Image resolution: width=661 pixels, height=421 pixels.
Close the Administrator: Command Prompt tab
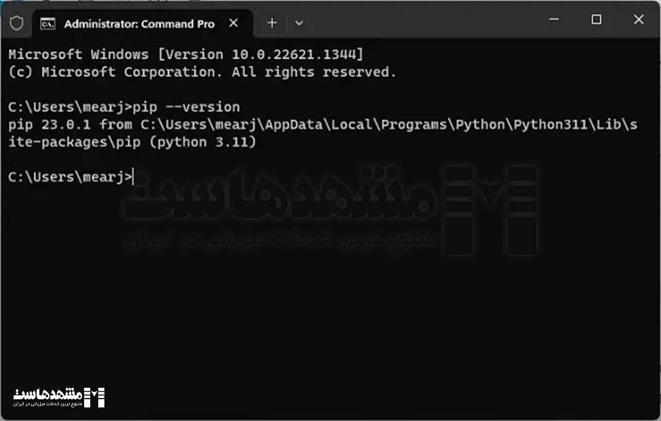coord(233,23)
